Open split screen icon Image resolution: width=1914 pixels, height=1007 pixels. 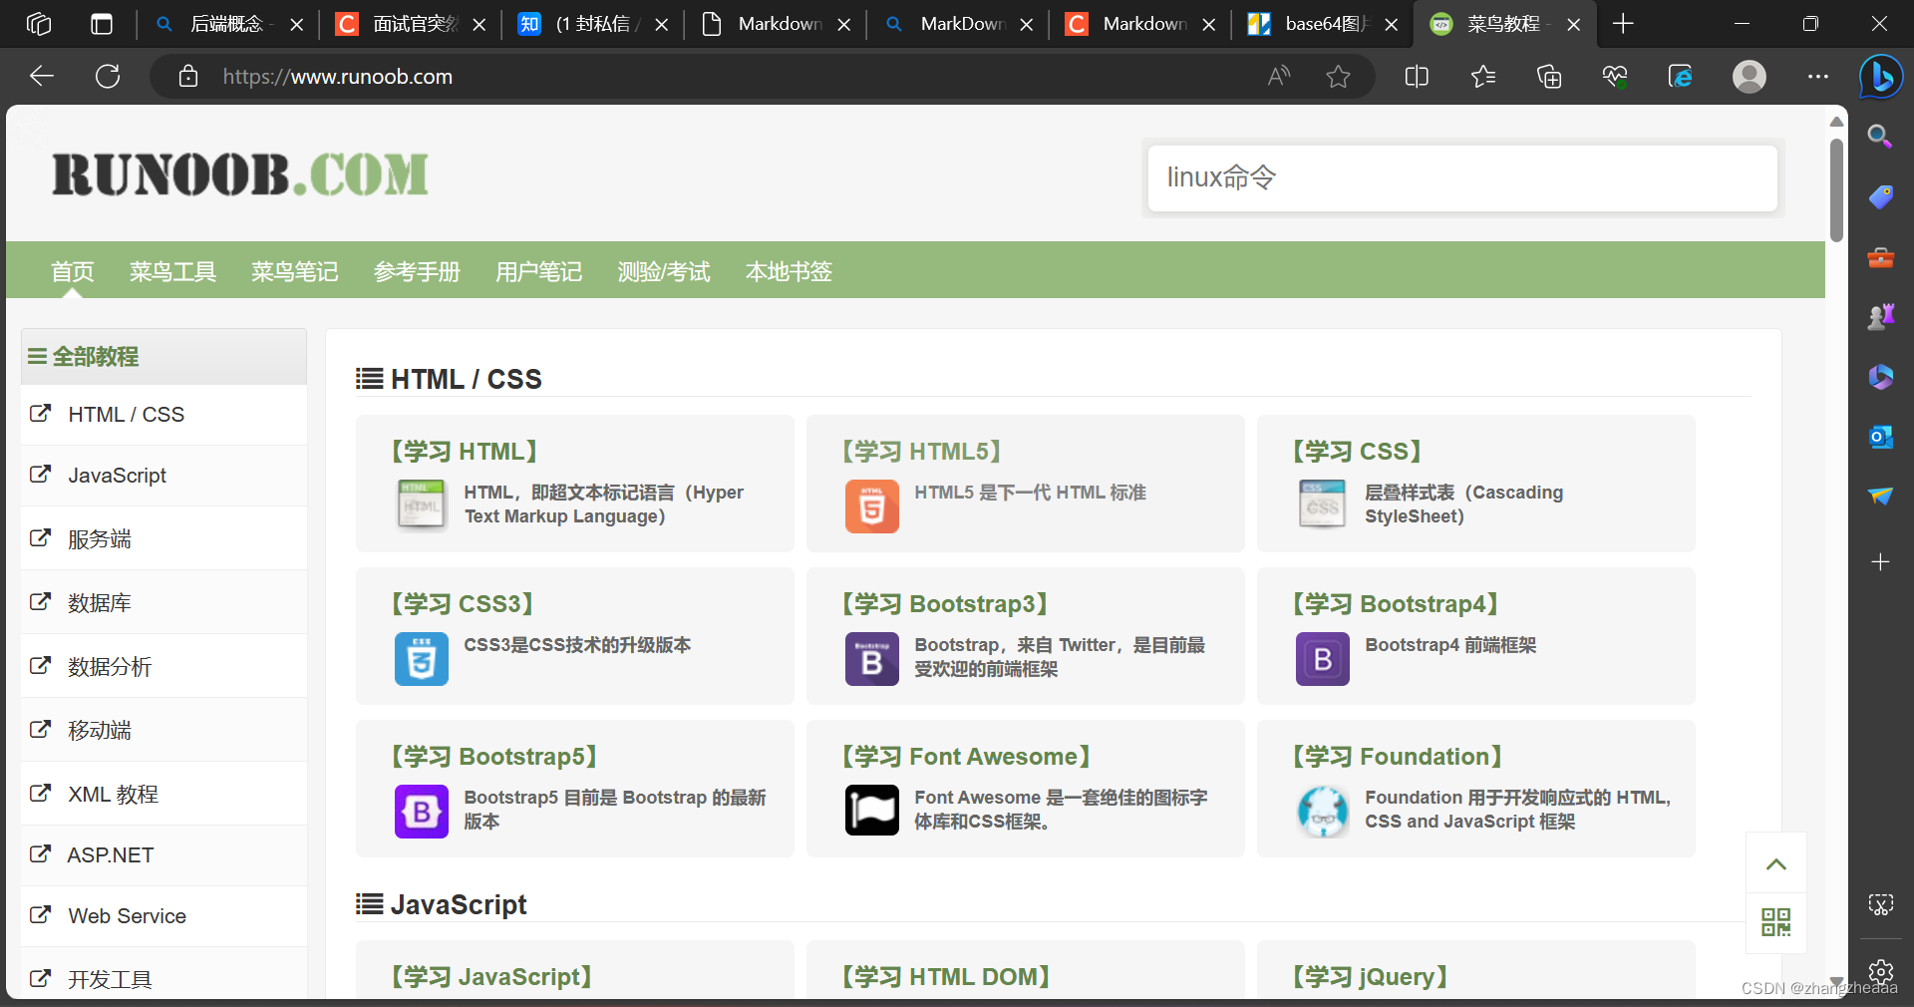(x=1417, y=76)
